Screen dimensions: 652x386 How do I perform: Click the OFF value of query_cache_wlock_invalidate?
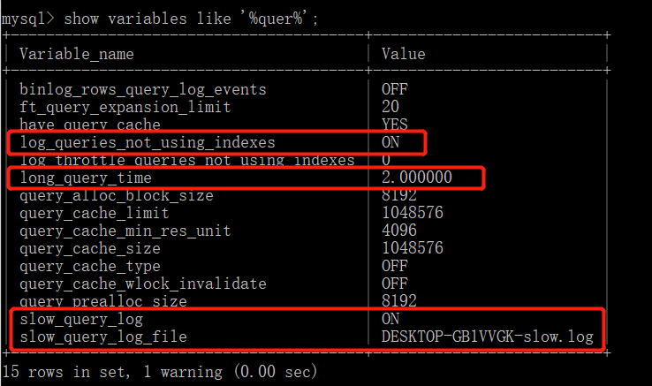pyautogui.click(x=395, y=284)
